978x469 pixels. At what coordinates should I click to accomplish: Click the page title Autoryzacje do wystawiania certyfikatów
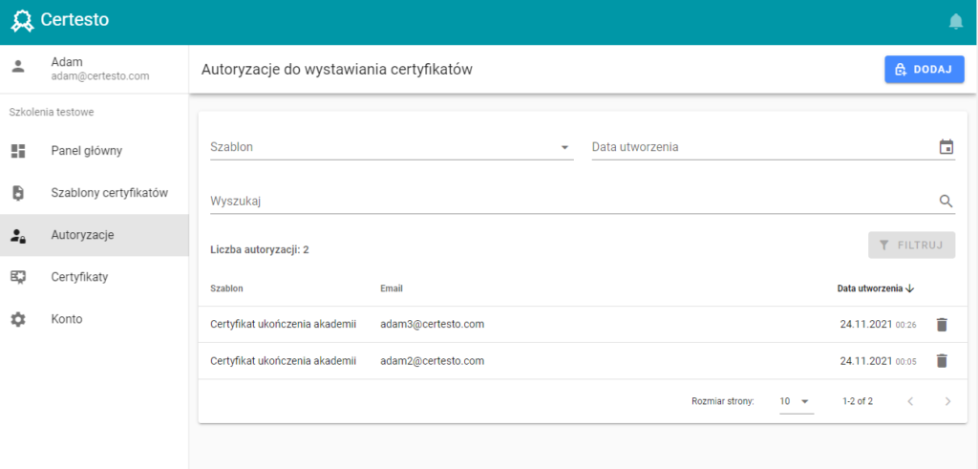337,70
